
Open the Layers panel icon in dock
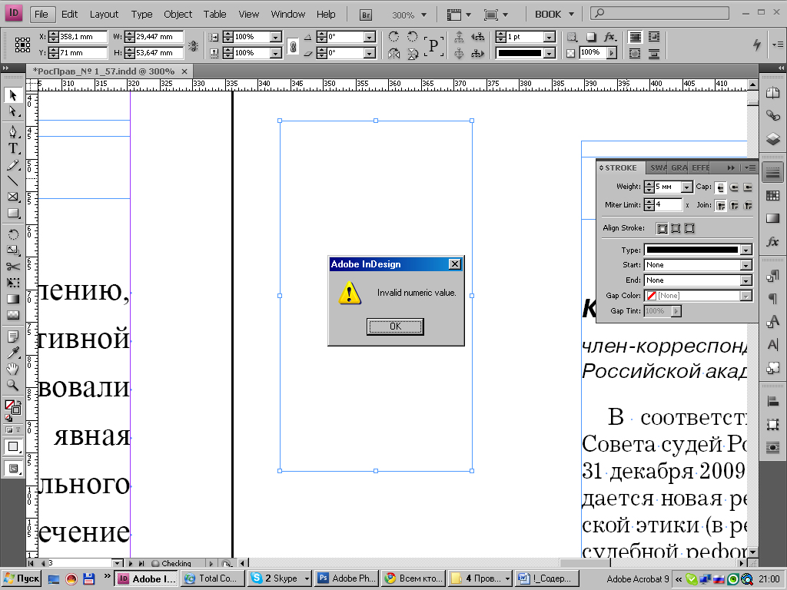pos(773,138)
